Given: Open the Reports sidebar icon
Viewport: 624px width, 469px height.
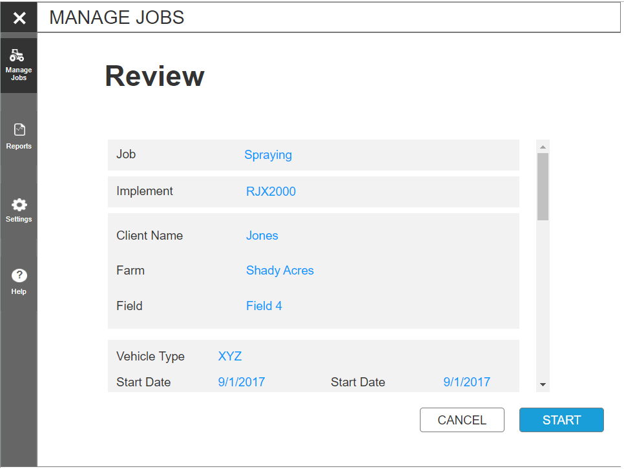Looking at the screenshot, I should click(x=19, y=130).
